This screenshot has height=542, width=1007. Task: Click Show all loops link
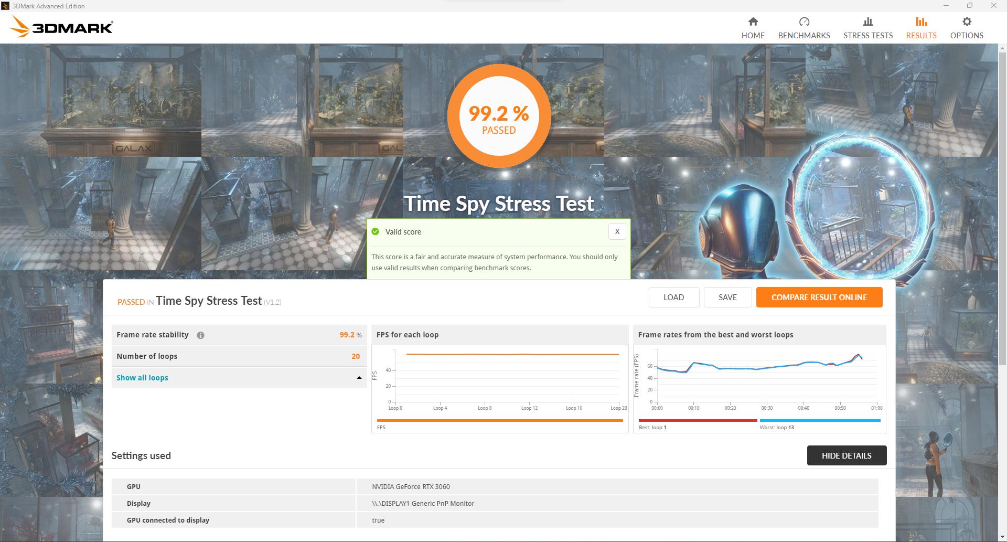[x=142, y=378]
